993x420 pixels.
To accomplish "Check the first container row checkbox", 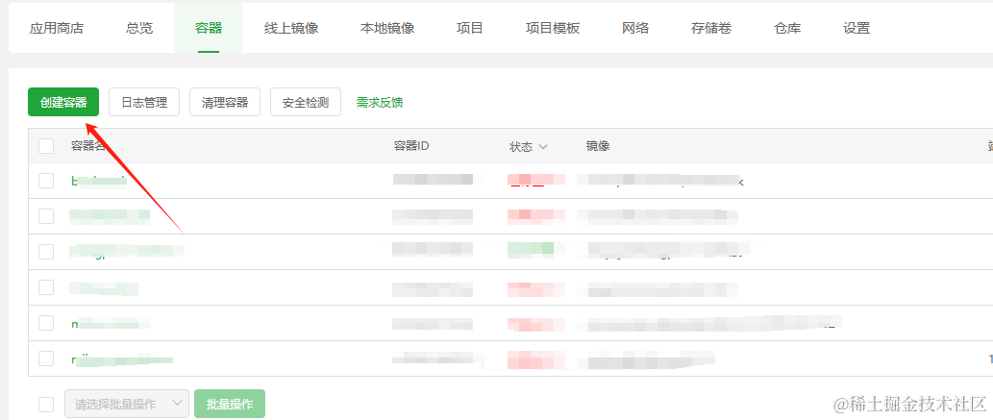I will tap(46, 181).
